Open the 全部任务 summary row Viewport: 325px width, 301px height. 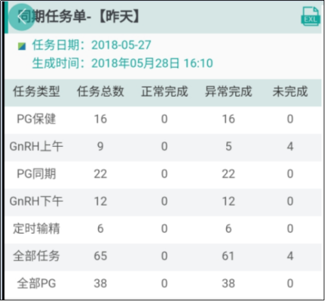pos(163,256)
